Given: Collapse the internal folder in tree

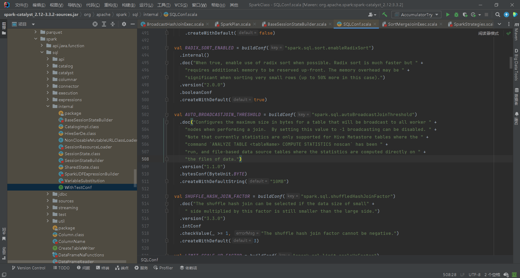Looking at the screenshot, I should pos(48,106).
